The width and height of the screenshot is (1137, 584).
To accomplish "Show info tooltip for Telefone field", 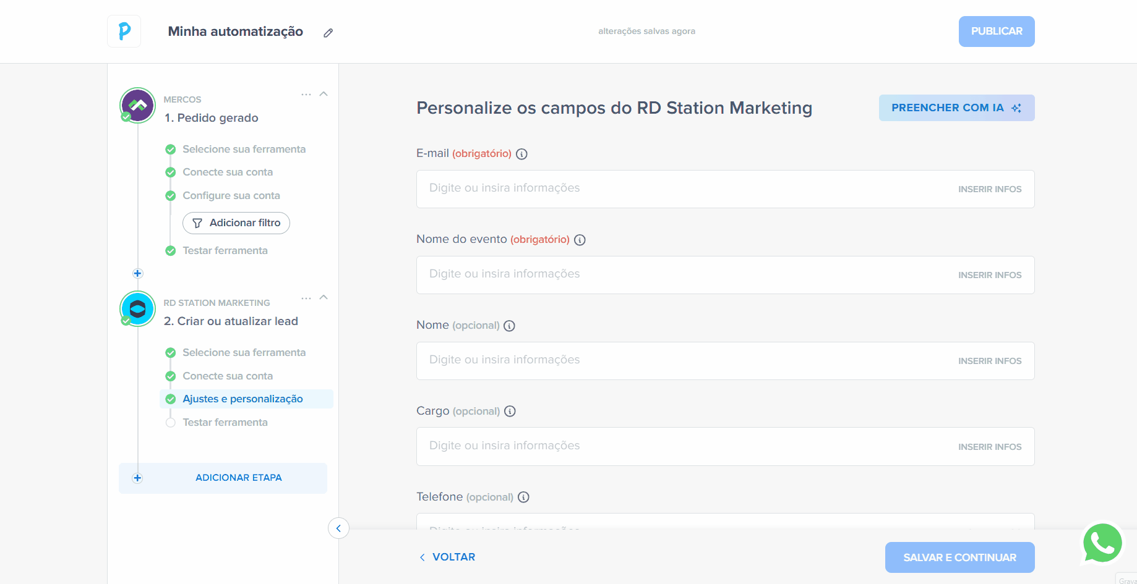I will pos(523,497).
